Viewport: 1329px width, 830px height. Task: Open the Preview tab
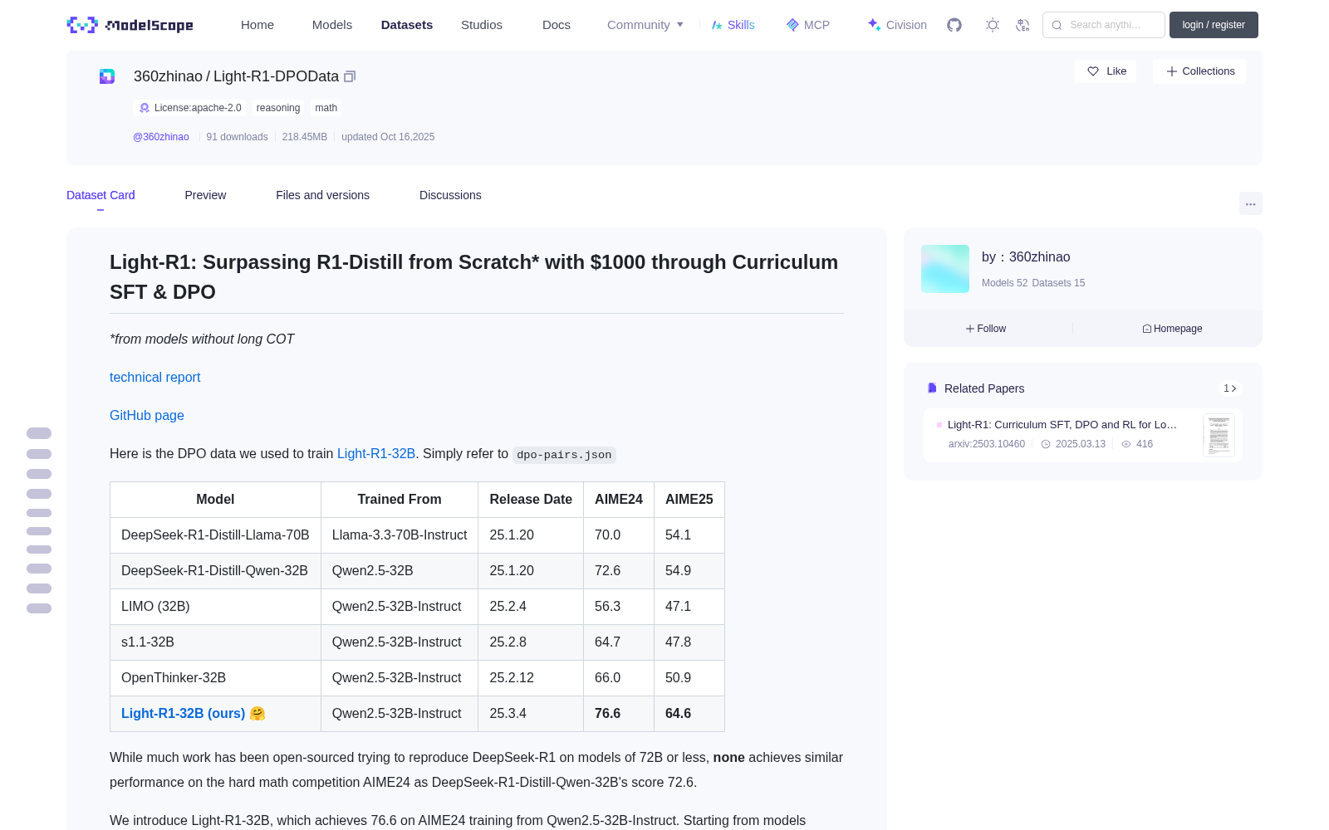coord(205,195)
